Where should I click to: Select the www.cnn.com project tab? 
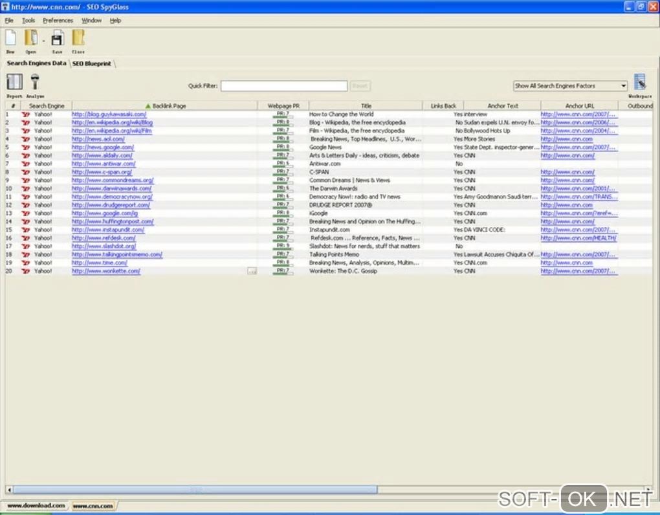point(93,506)
